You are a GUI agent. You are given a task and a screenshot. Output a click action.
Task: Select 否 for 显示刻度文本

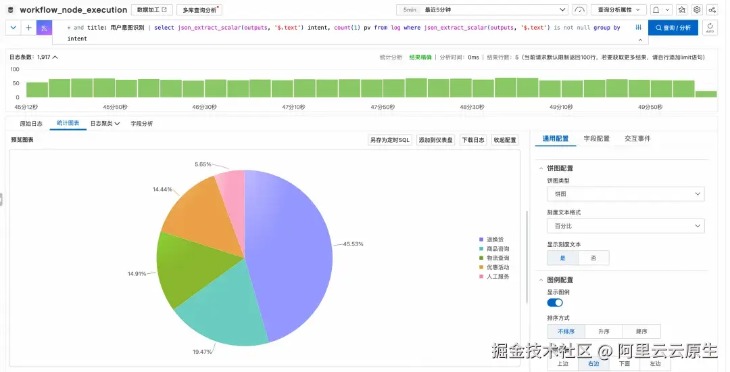tap(593, 258)
